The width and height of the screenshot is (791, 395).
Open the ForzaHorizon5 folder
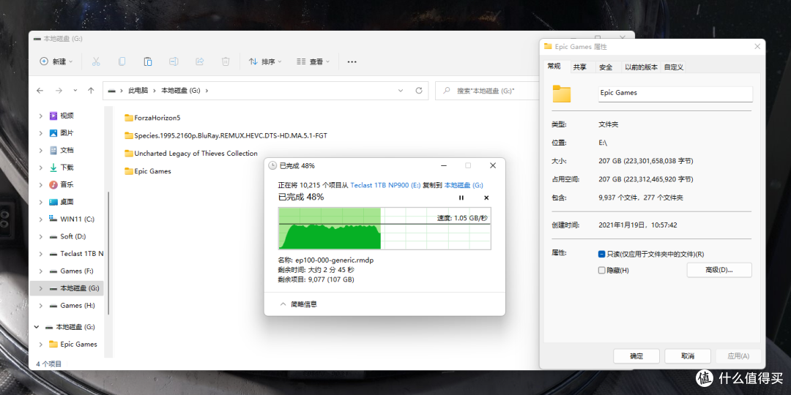[x=152, y=118]
